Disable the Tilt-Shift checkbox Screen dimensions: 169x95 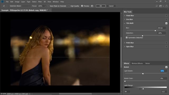click(x=166, y=23)
